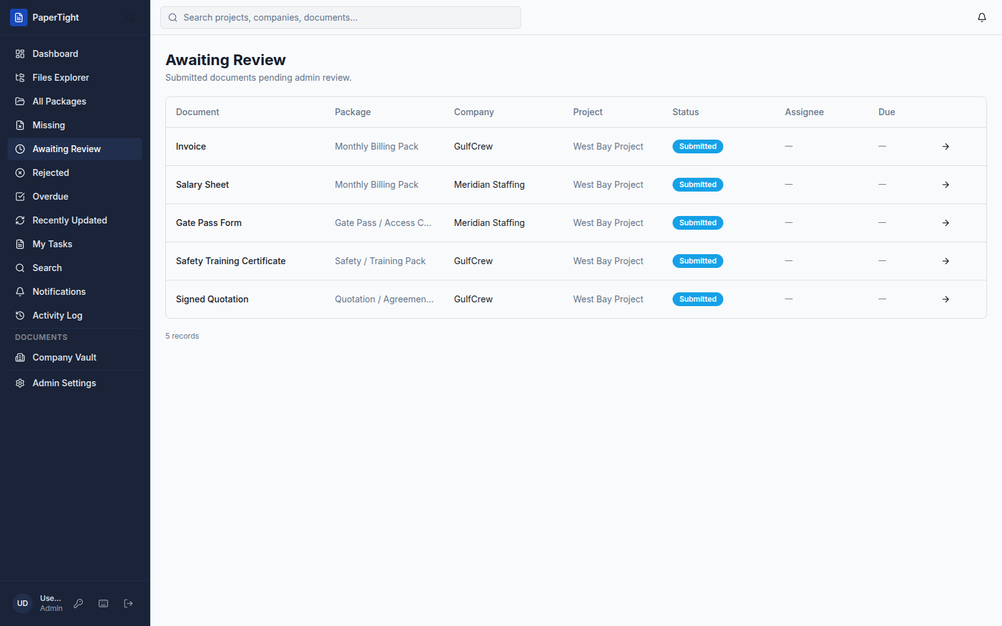Click Submitted badge in Salary Sheet row
This screenshot has height=626, width=1002.
click(698, 185)
